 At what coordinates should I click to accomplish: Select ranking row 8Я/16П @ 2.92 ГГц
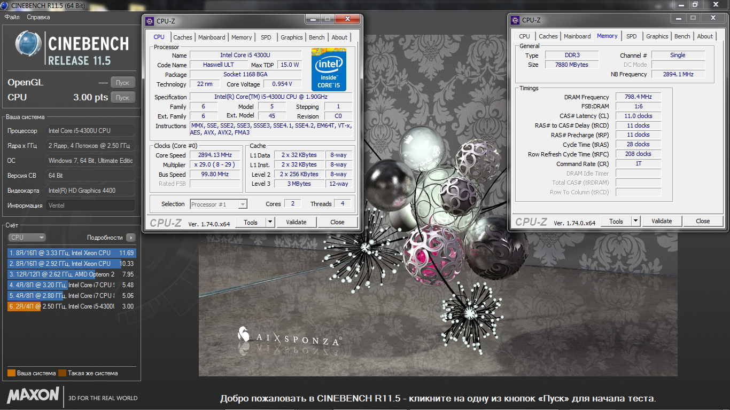click(x=72, y=264)
